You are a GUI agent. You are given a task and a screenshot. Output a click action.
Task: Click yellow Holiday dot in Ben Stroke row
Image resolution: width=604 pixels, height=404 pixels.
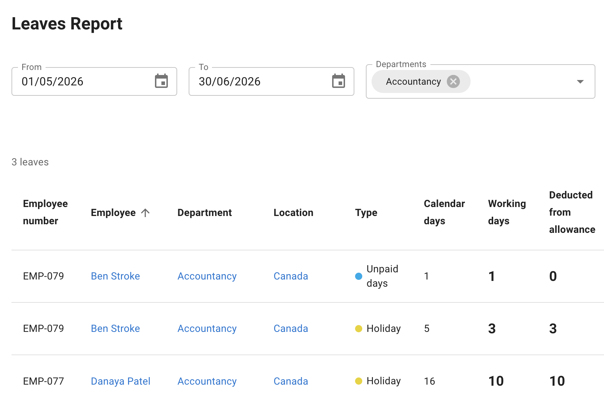(x=359, y=329)
